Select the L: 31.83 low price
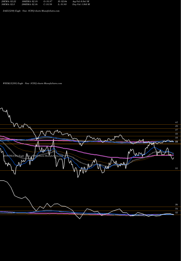The width and height of the screenshot is (181, 261). (62, 4)
